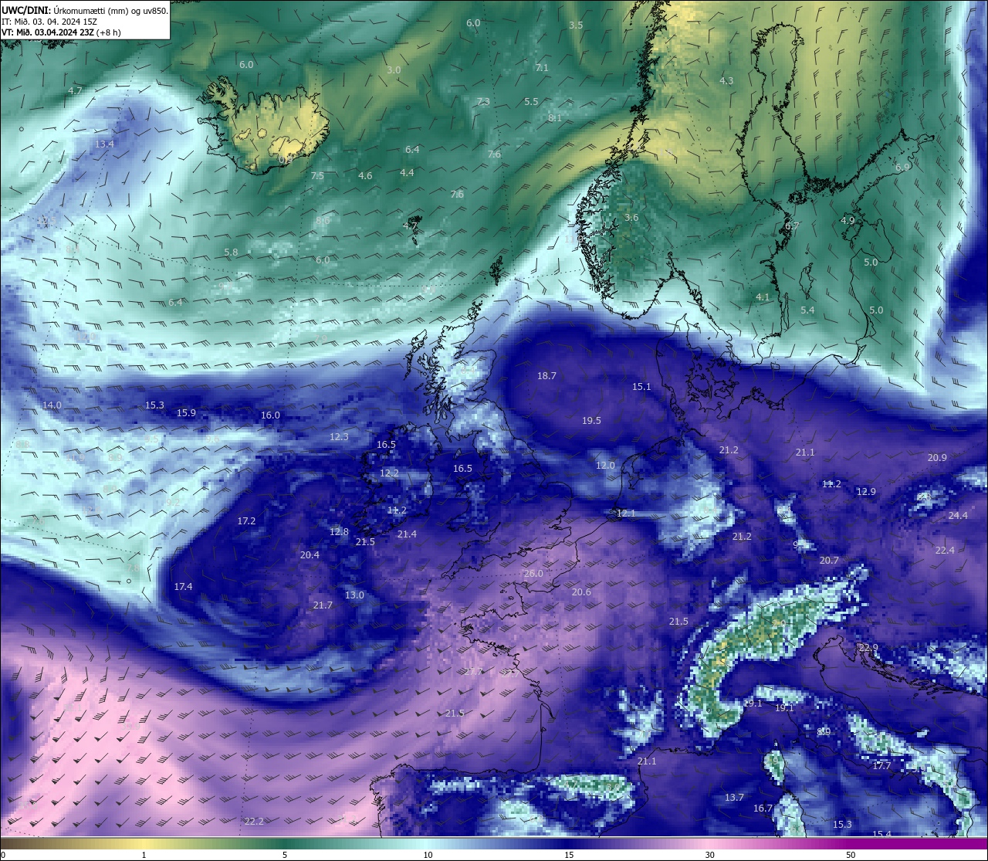
Task: Click the 22.4 value on the right edge
Action: [x=945, y=551]
